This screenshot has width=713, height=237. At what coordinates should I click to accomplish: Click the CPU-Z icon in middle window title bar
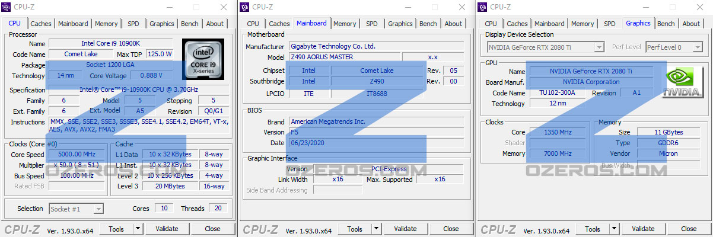245,7
